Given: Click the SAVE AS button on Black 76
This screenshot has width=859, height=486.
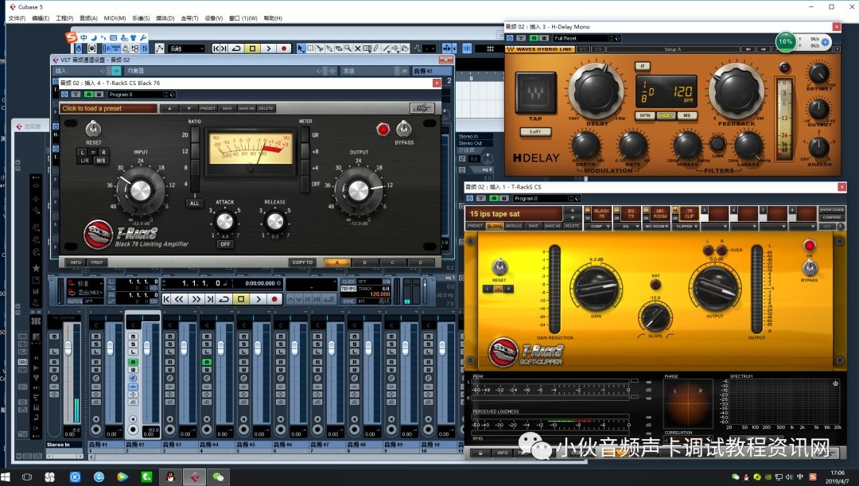Looking at the screenshot, I should click(247, 108).
